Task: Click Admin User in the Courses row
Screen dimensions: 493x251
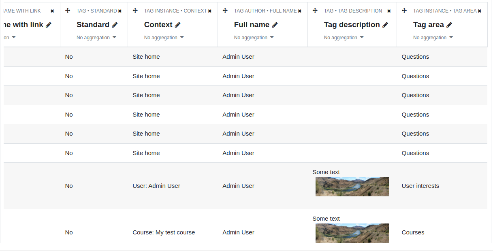Action: pos(239,232)
